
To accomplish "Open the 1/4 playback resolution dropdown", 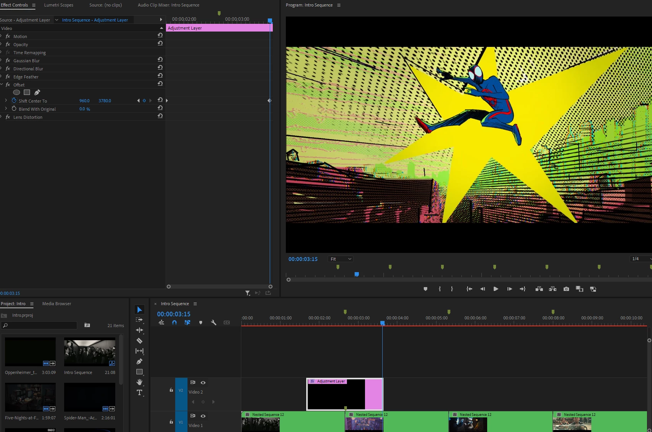I will coord(641,259).
